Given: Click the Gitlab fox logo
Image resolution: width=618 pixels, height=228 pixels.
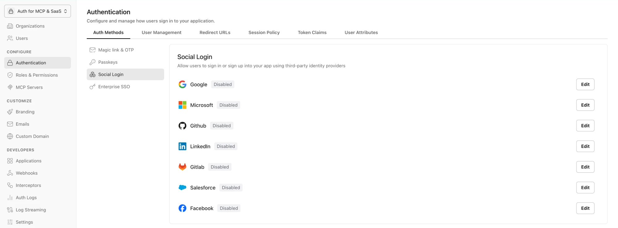Looking at the screenshot, I should click(182, 167).
